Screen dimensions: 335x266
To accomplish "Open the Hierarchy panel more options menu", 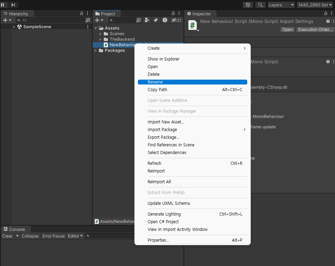I will (87, 14).
